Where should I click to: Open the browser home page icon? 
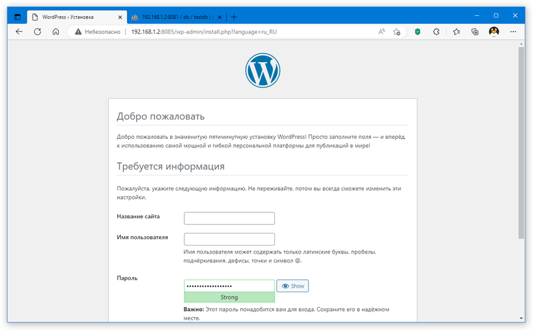(56, 31)
